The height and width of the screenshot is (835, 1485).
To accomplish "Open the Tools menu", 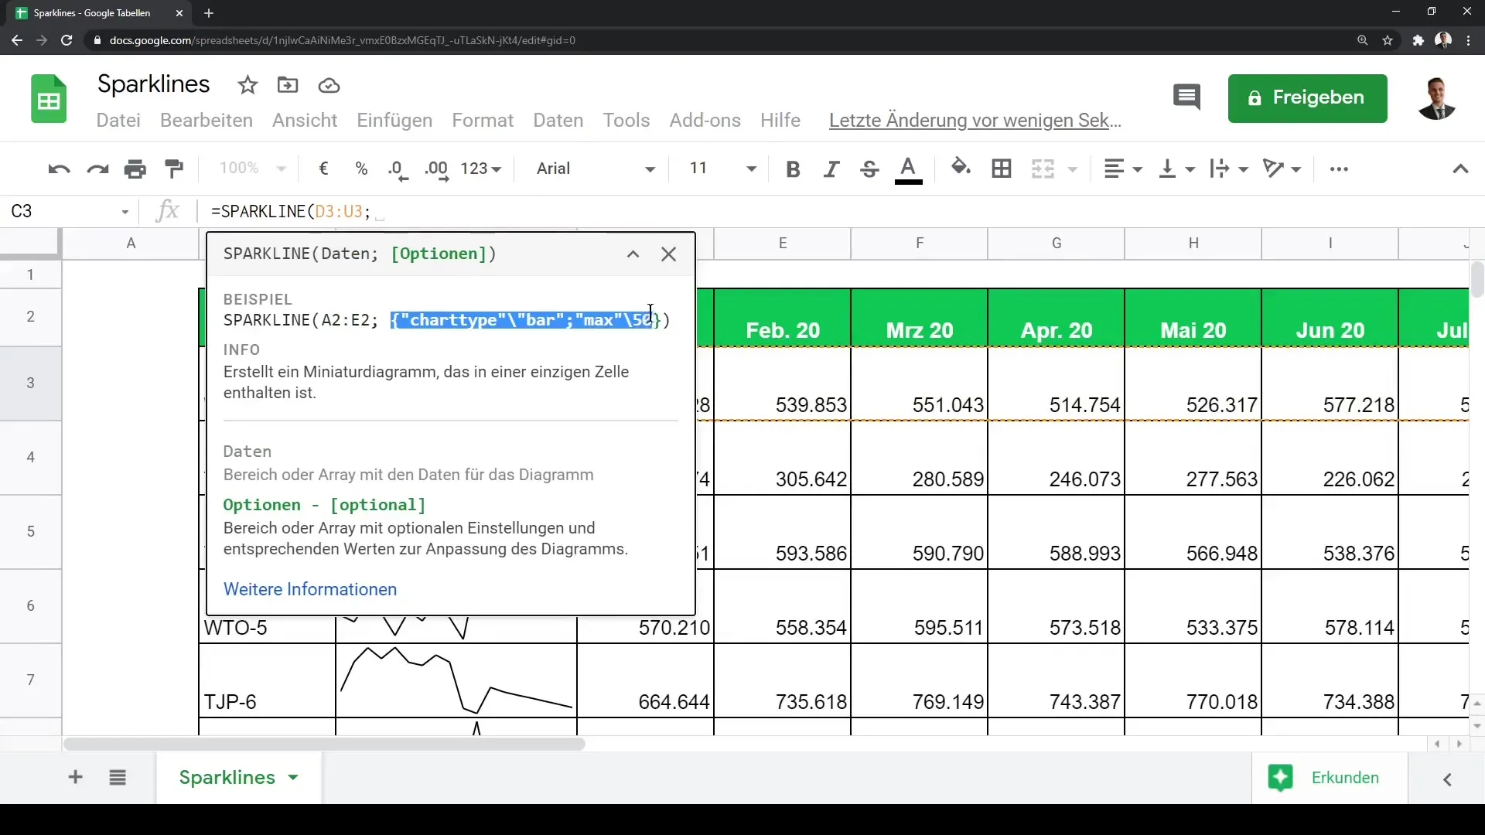I will coord(626,121).
